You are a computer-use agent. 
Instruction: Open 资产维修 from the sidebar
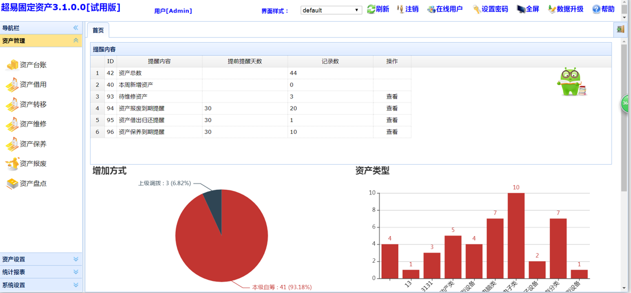coord(27,124)
